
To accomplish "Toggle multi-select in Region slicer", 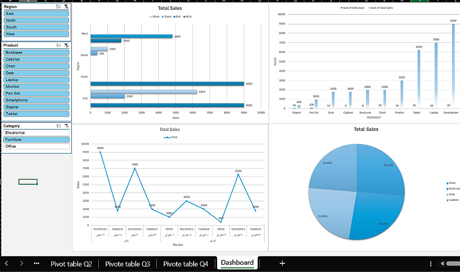I will click(58, 6).
